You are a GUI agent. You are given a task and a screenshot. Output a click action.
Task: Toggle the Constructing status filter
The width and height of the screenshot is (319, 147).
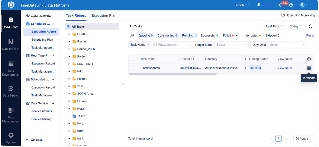pos(168,36)
